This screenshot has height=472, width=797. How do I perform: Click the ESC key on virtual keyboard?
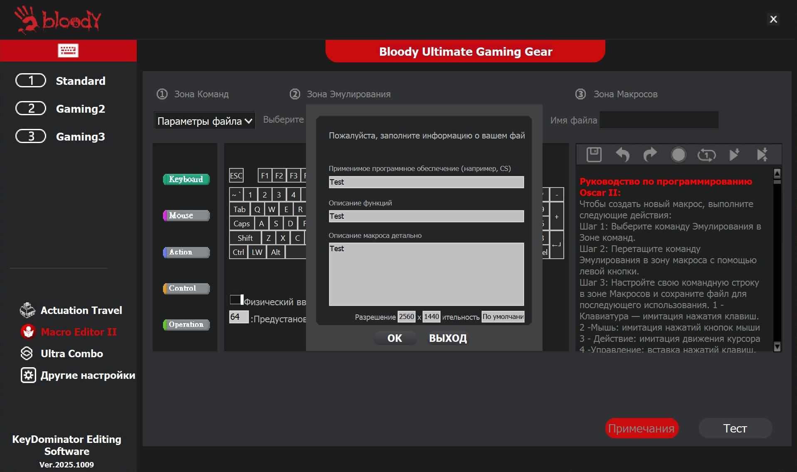(236, 175)
